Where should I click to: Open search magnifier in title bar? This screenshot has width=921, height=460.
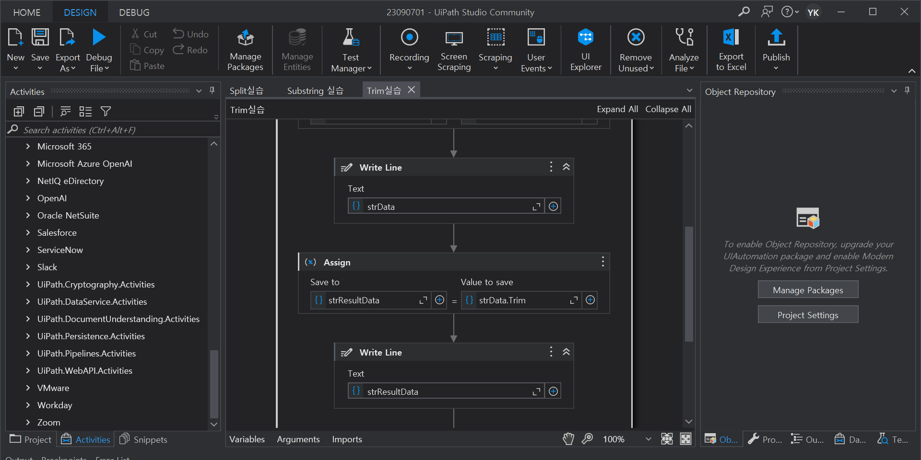(744, 11)
